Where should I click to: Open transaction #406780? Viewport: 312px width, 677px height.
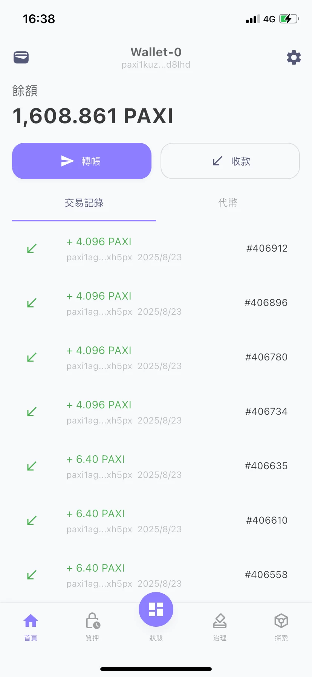click(x=156, y=357)
